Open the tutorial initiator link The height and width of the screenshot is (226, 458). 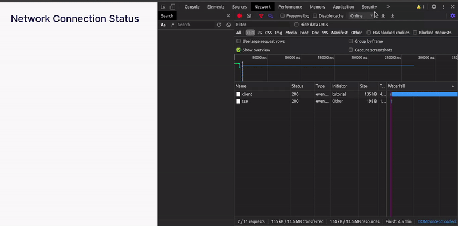click(339, 94)
